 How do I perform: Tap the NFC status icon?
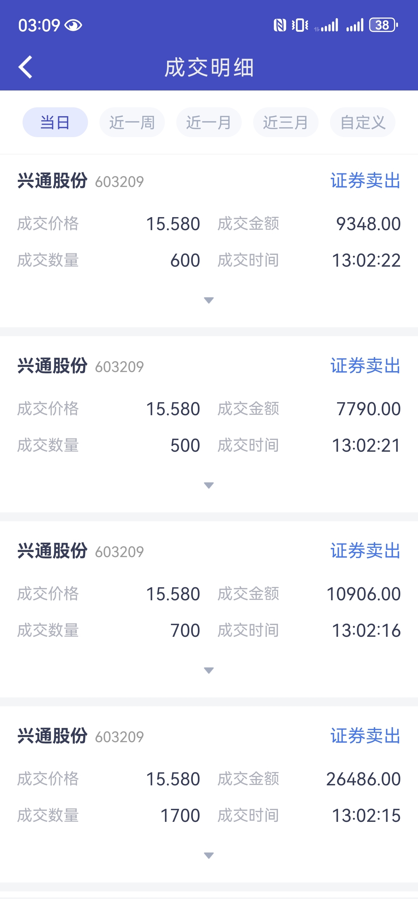click(x=280, y=25)
